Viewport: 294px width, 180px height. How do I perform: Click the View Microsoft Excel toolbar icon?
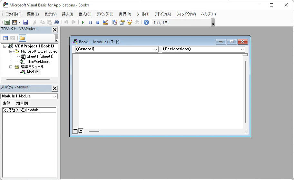(x=7, y=22)
